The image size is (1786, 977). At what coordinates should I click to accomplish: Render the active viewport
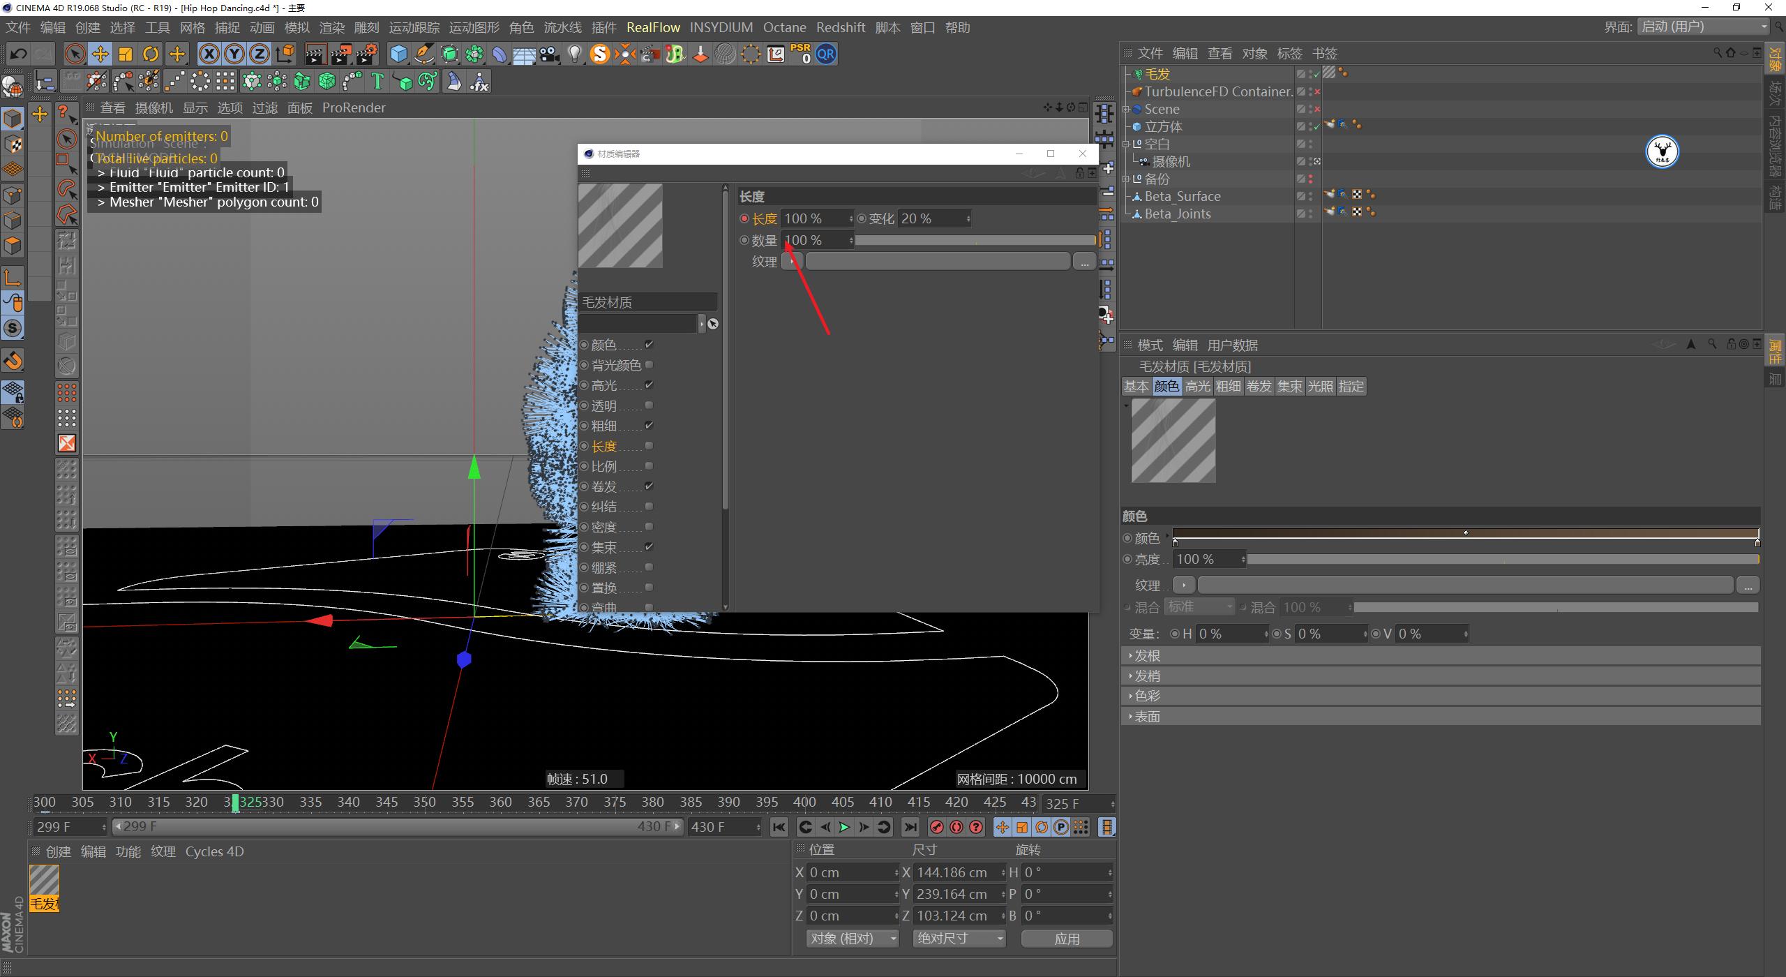tap(315, 54)
